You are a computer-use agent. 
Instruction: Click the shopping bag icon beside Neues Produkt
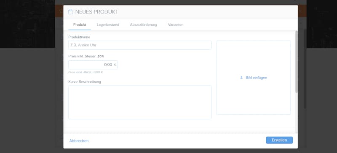(70, 12)
